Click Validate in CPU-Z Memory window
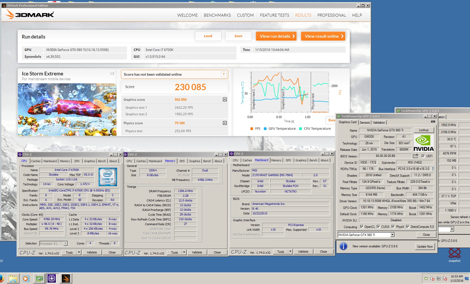 [197, 252]
